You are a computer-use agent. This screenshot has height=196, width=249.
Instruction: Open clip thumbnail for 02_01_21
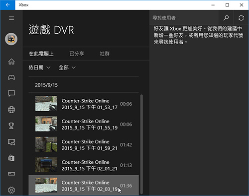point(46,165)
